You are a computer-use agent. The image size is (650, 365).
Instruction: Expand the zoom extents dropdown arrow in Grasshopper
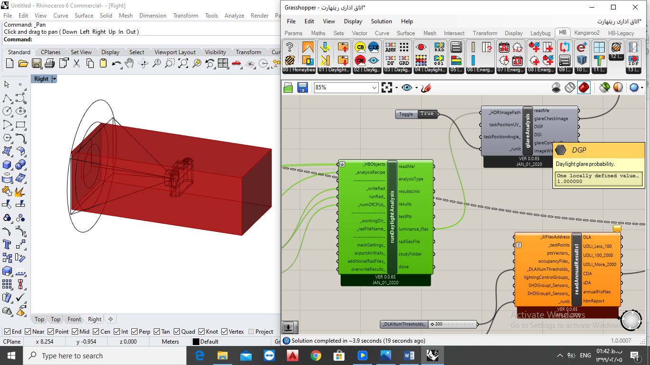tap(396, 87)
